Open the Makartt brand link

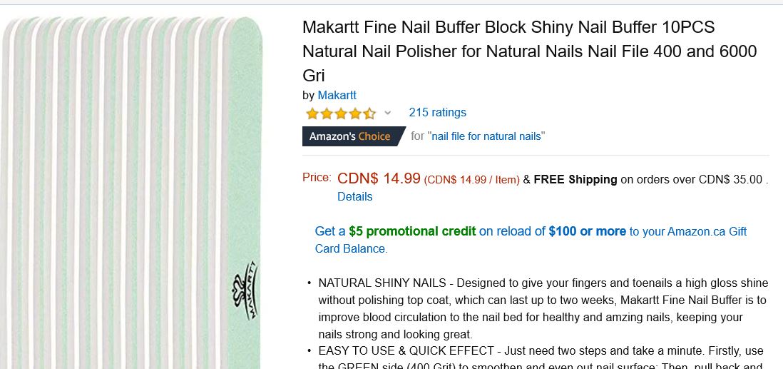(x=337, y=95)
